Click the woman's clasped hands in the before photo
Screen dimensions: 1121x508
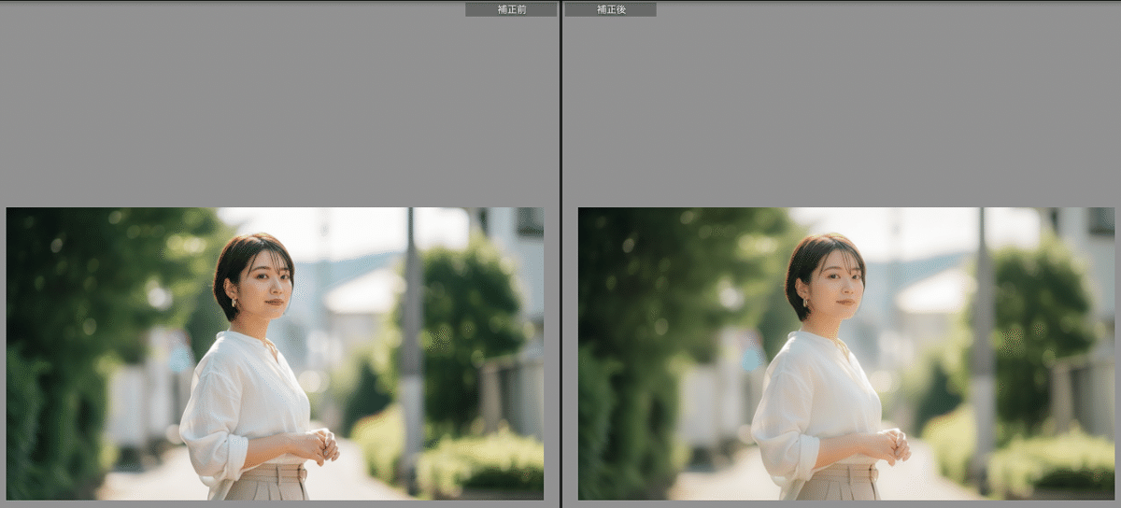click(x=321, y=445)
